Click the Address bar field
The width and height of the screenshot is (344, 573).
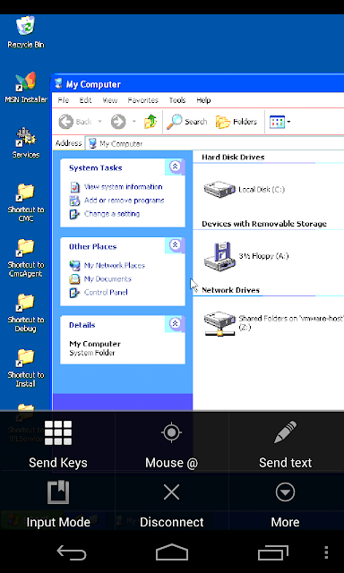click(x=214, y=143)
